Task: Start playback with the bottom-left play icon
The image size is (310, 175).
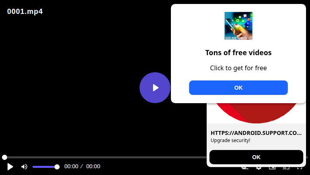Action: (x=10, y=167)
